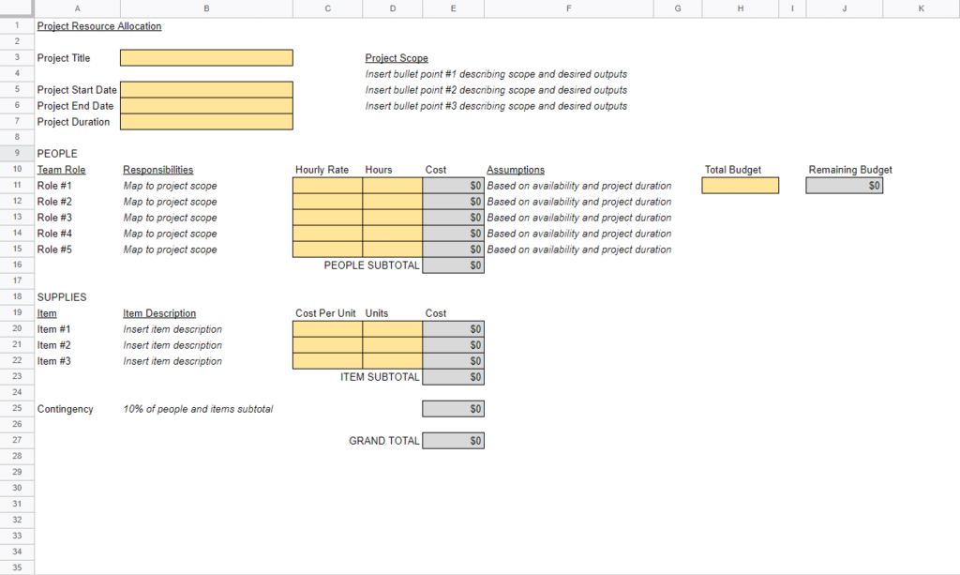The image size is (960, 575).
Task: Select the Cost $0 cell for Role #2
Action: click(x=453, y=202)
